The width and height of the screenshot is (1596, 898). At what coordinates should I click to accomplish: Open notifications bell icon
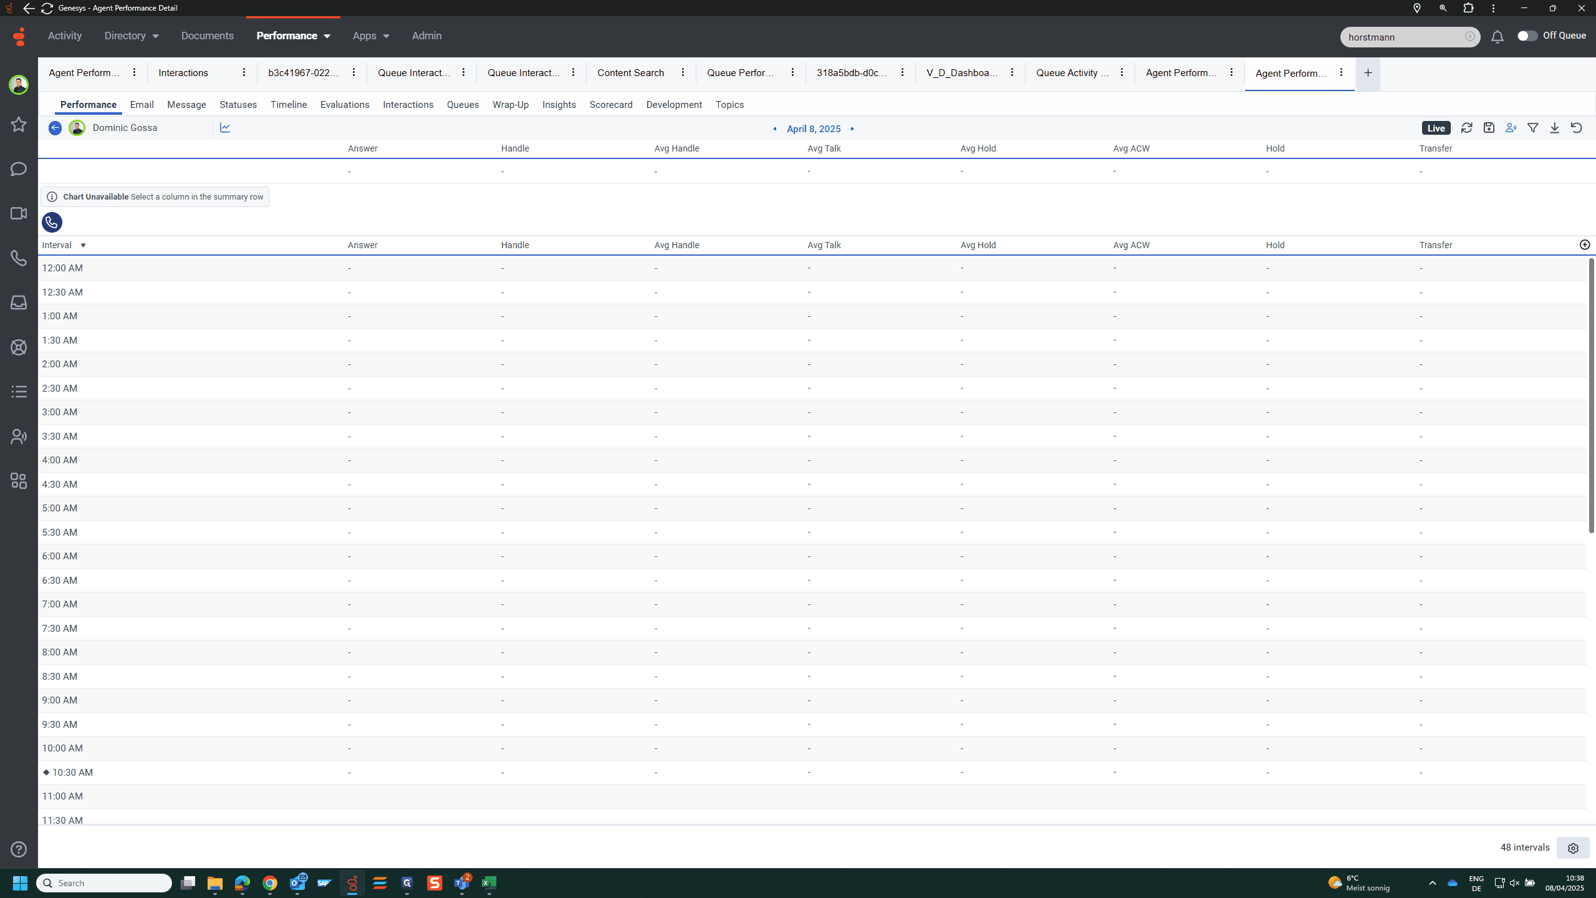point(1497,37)
